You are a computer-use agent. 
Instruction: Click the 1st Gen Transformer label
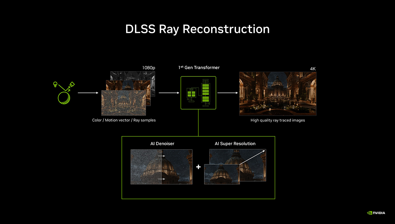(199, 68)
